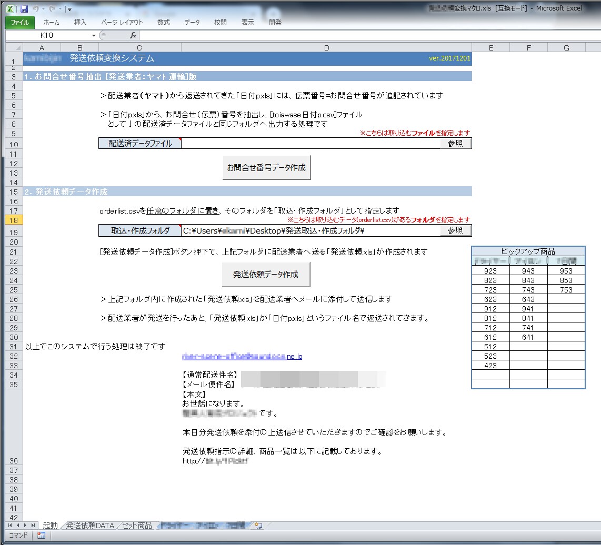
Task: Open the 開発 ribbon tab
Action: (x=275, y=23)
